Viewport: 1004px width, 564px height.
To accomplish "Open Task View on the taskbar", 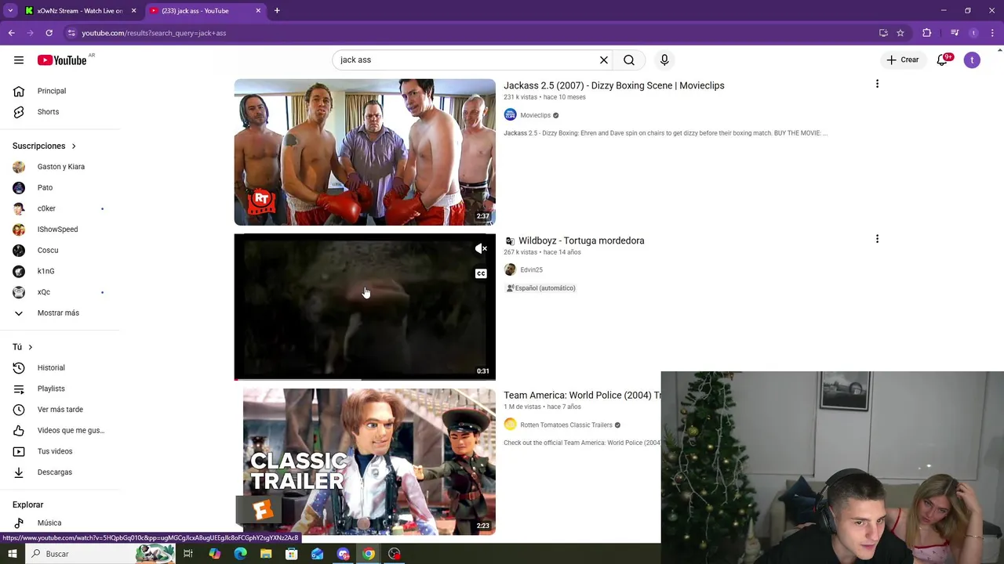I will [x=188, y=554].
